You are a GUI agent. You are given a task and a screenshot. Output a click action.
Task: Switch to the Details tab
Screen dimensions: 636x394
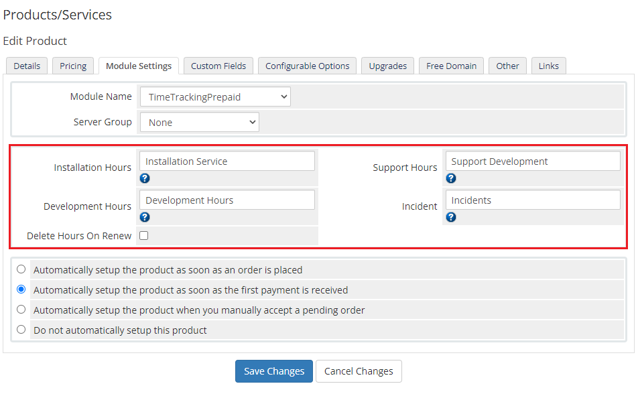27,66
